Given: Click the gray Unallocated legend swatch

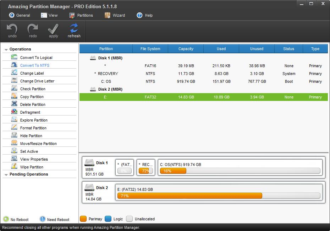Looking at the screenshot, I should click(130, 219).
